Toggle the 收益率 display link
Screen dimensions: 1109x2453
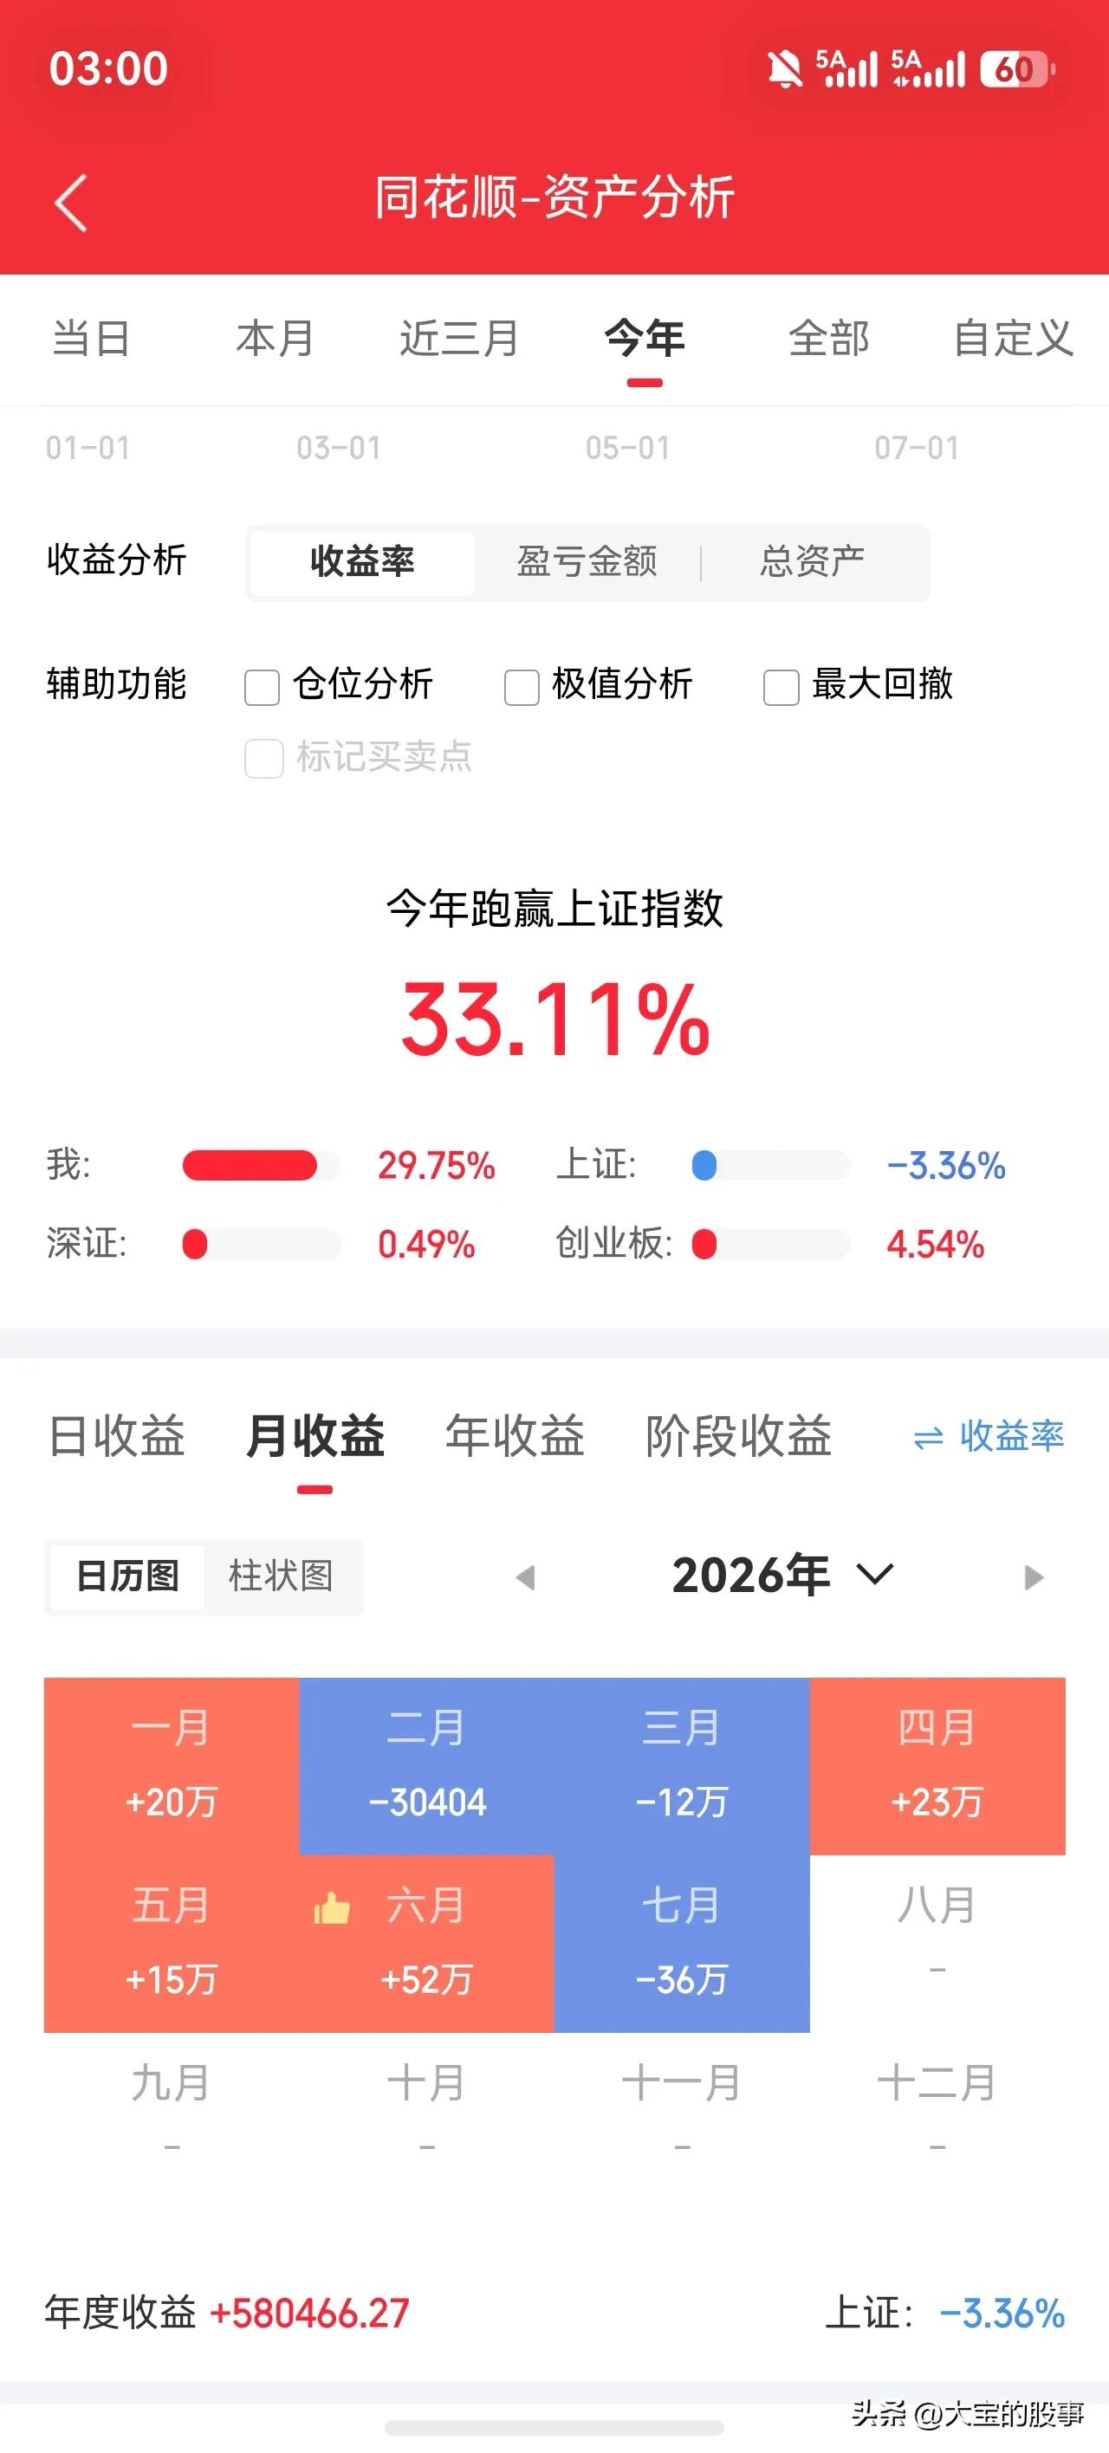[988, 1436]
